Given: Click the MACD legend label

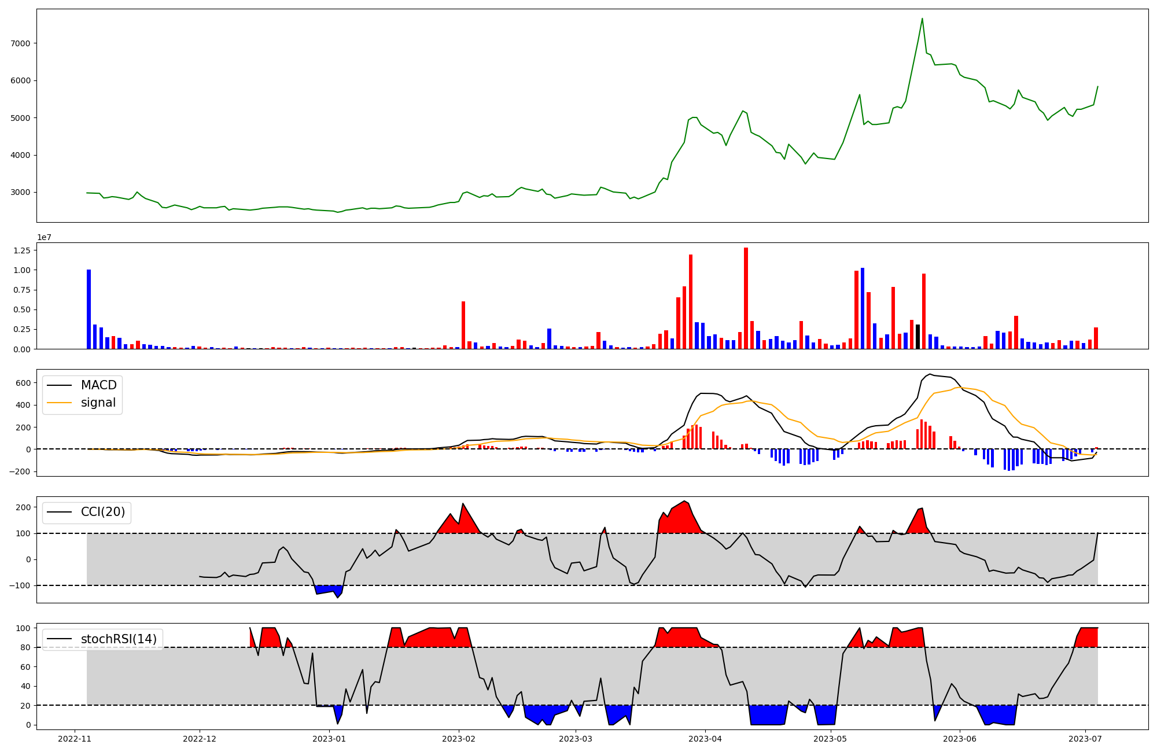Looking at the screenshot, I should [x=98, y=385].
